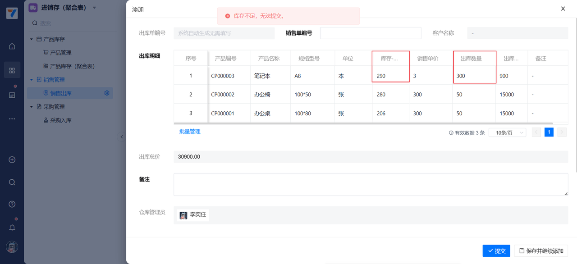Image resolution: width=577 pixels, height=264 pixels.
Task: Open the apps grid icon in sidebar
Action: (12, 71)
